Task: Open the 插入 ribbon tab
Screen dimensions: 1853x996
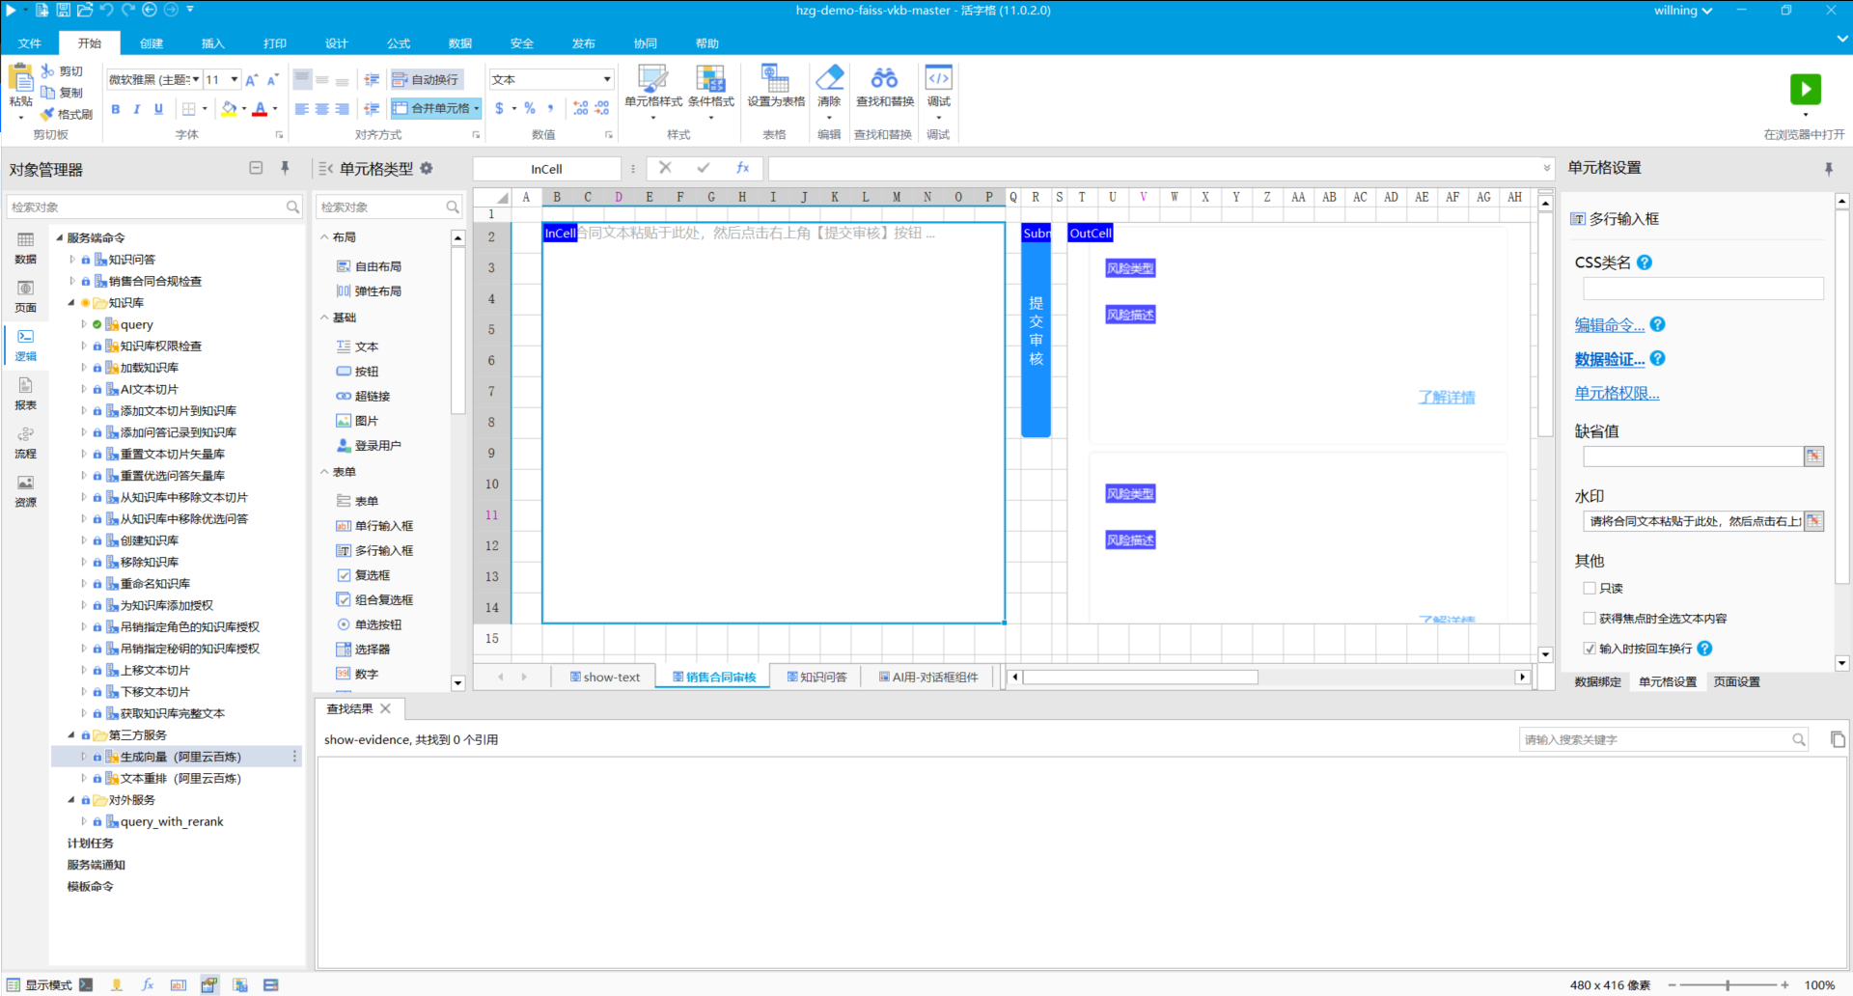Action: coord(212,43)
